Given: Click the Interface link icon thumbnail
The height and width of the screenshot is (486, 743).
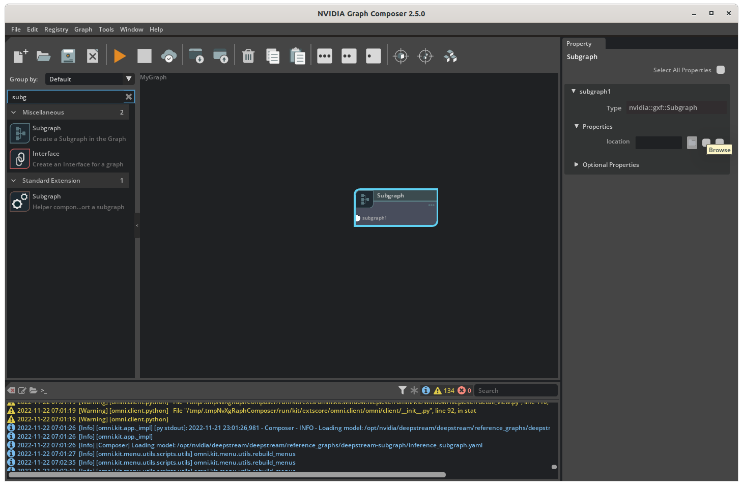Looking at the screenshot, I should (20, 159).
